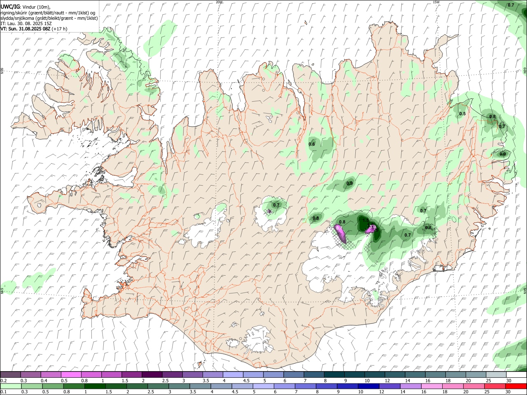Click the 0.1 label in lower legend row

pyautogui.click(x=4, y=392)
